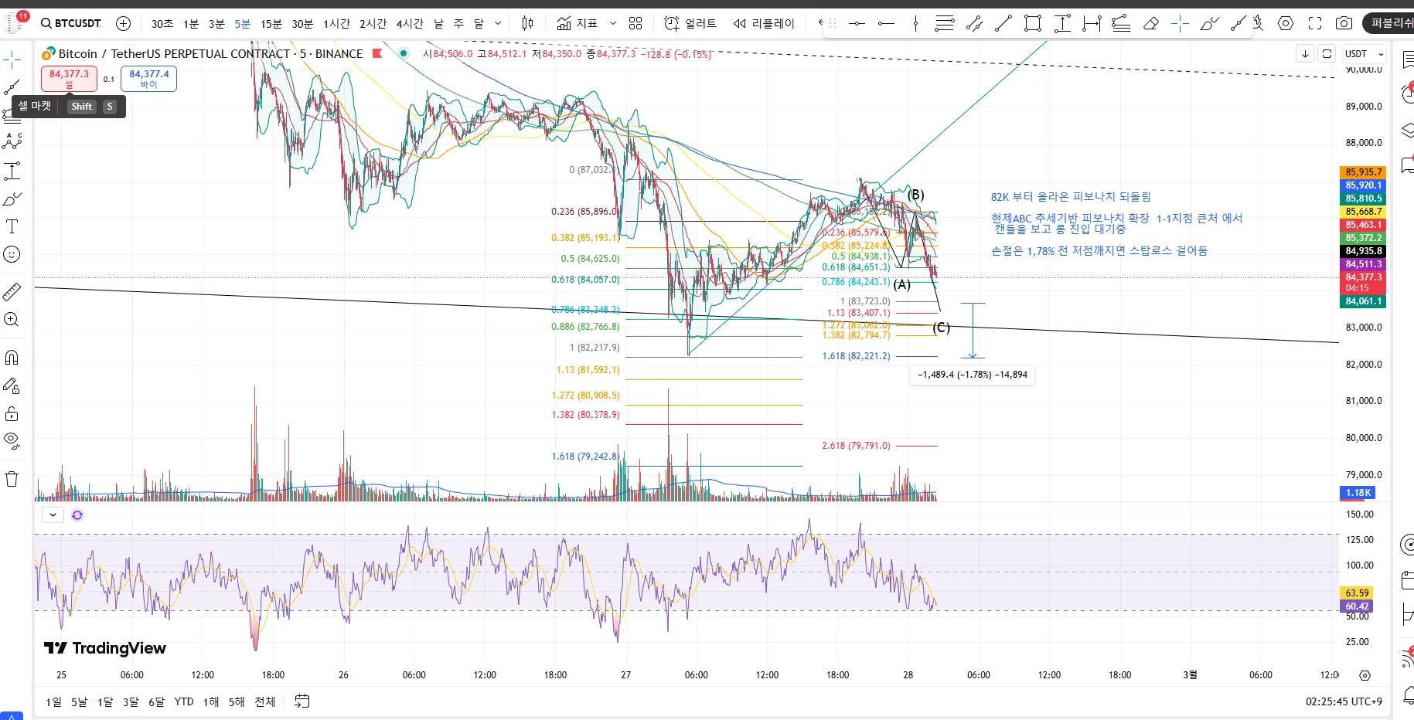Toggle lock all drawings
This screenshot has width=1414, height=720.
[x=12, y=414]
